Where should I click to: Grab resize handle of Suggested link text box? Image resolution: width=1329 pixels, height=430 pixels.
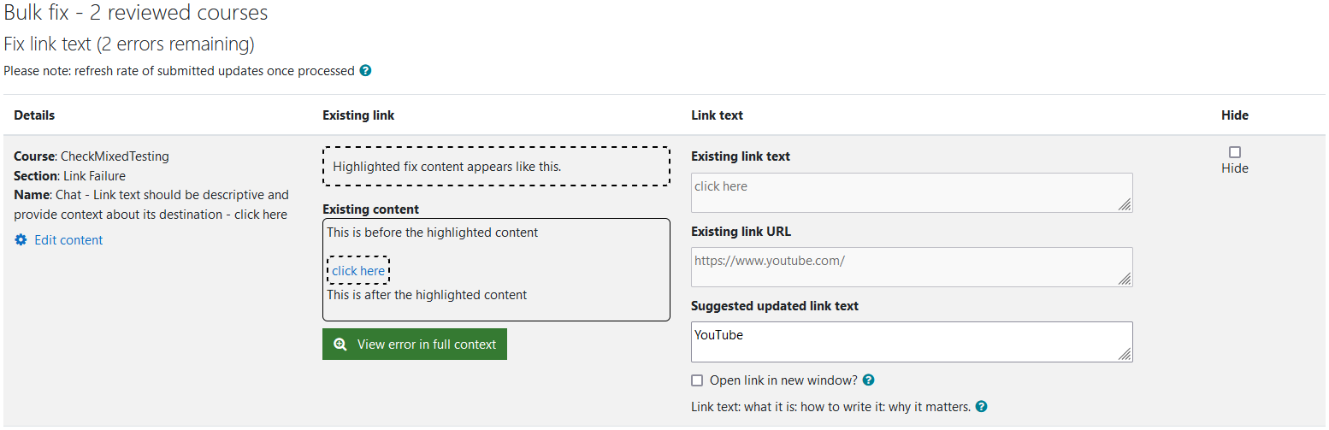[x=1125, y=354]
